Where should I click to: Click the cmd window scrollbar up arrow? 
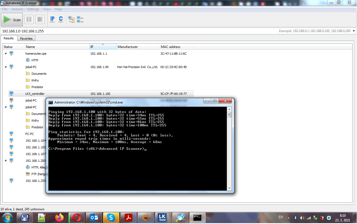(229, 109)
